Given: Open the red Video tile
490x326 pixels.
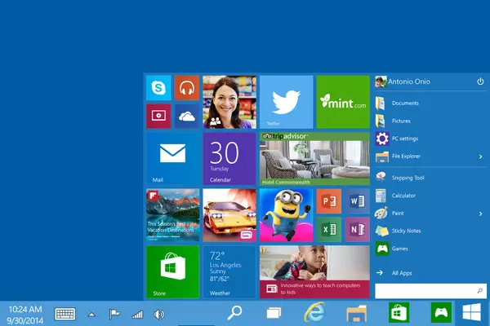Looking at the screenshot, I should coord(158,116).
